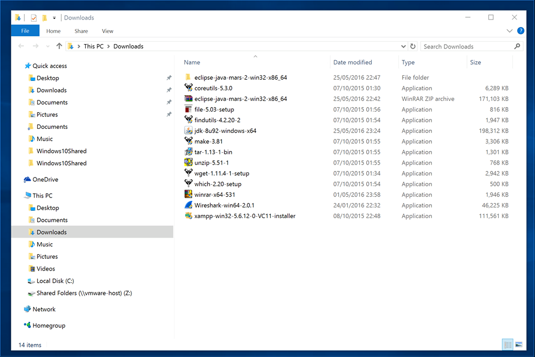Click This PC in the address breadcrumb

(94, 46)
